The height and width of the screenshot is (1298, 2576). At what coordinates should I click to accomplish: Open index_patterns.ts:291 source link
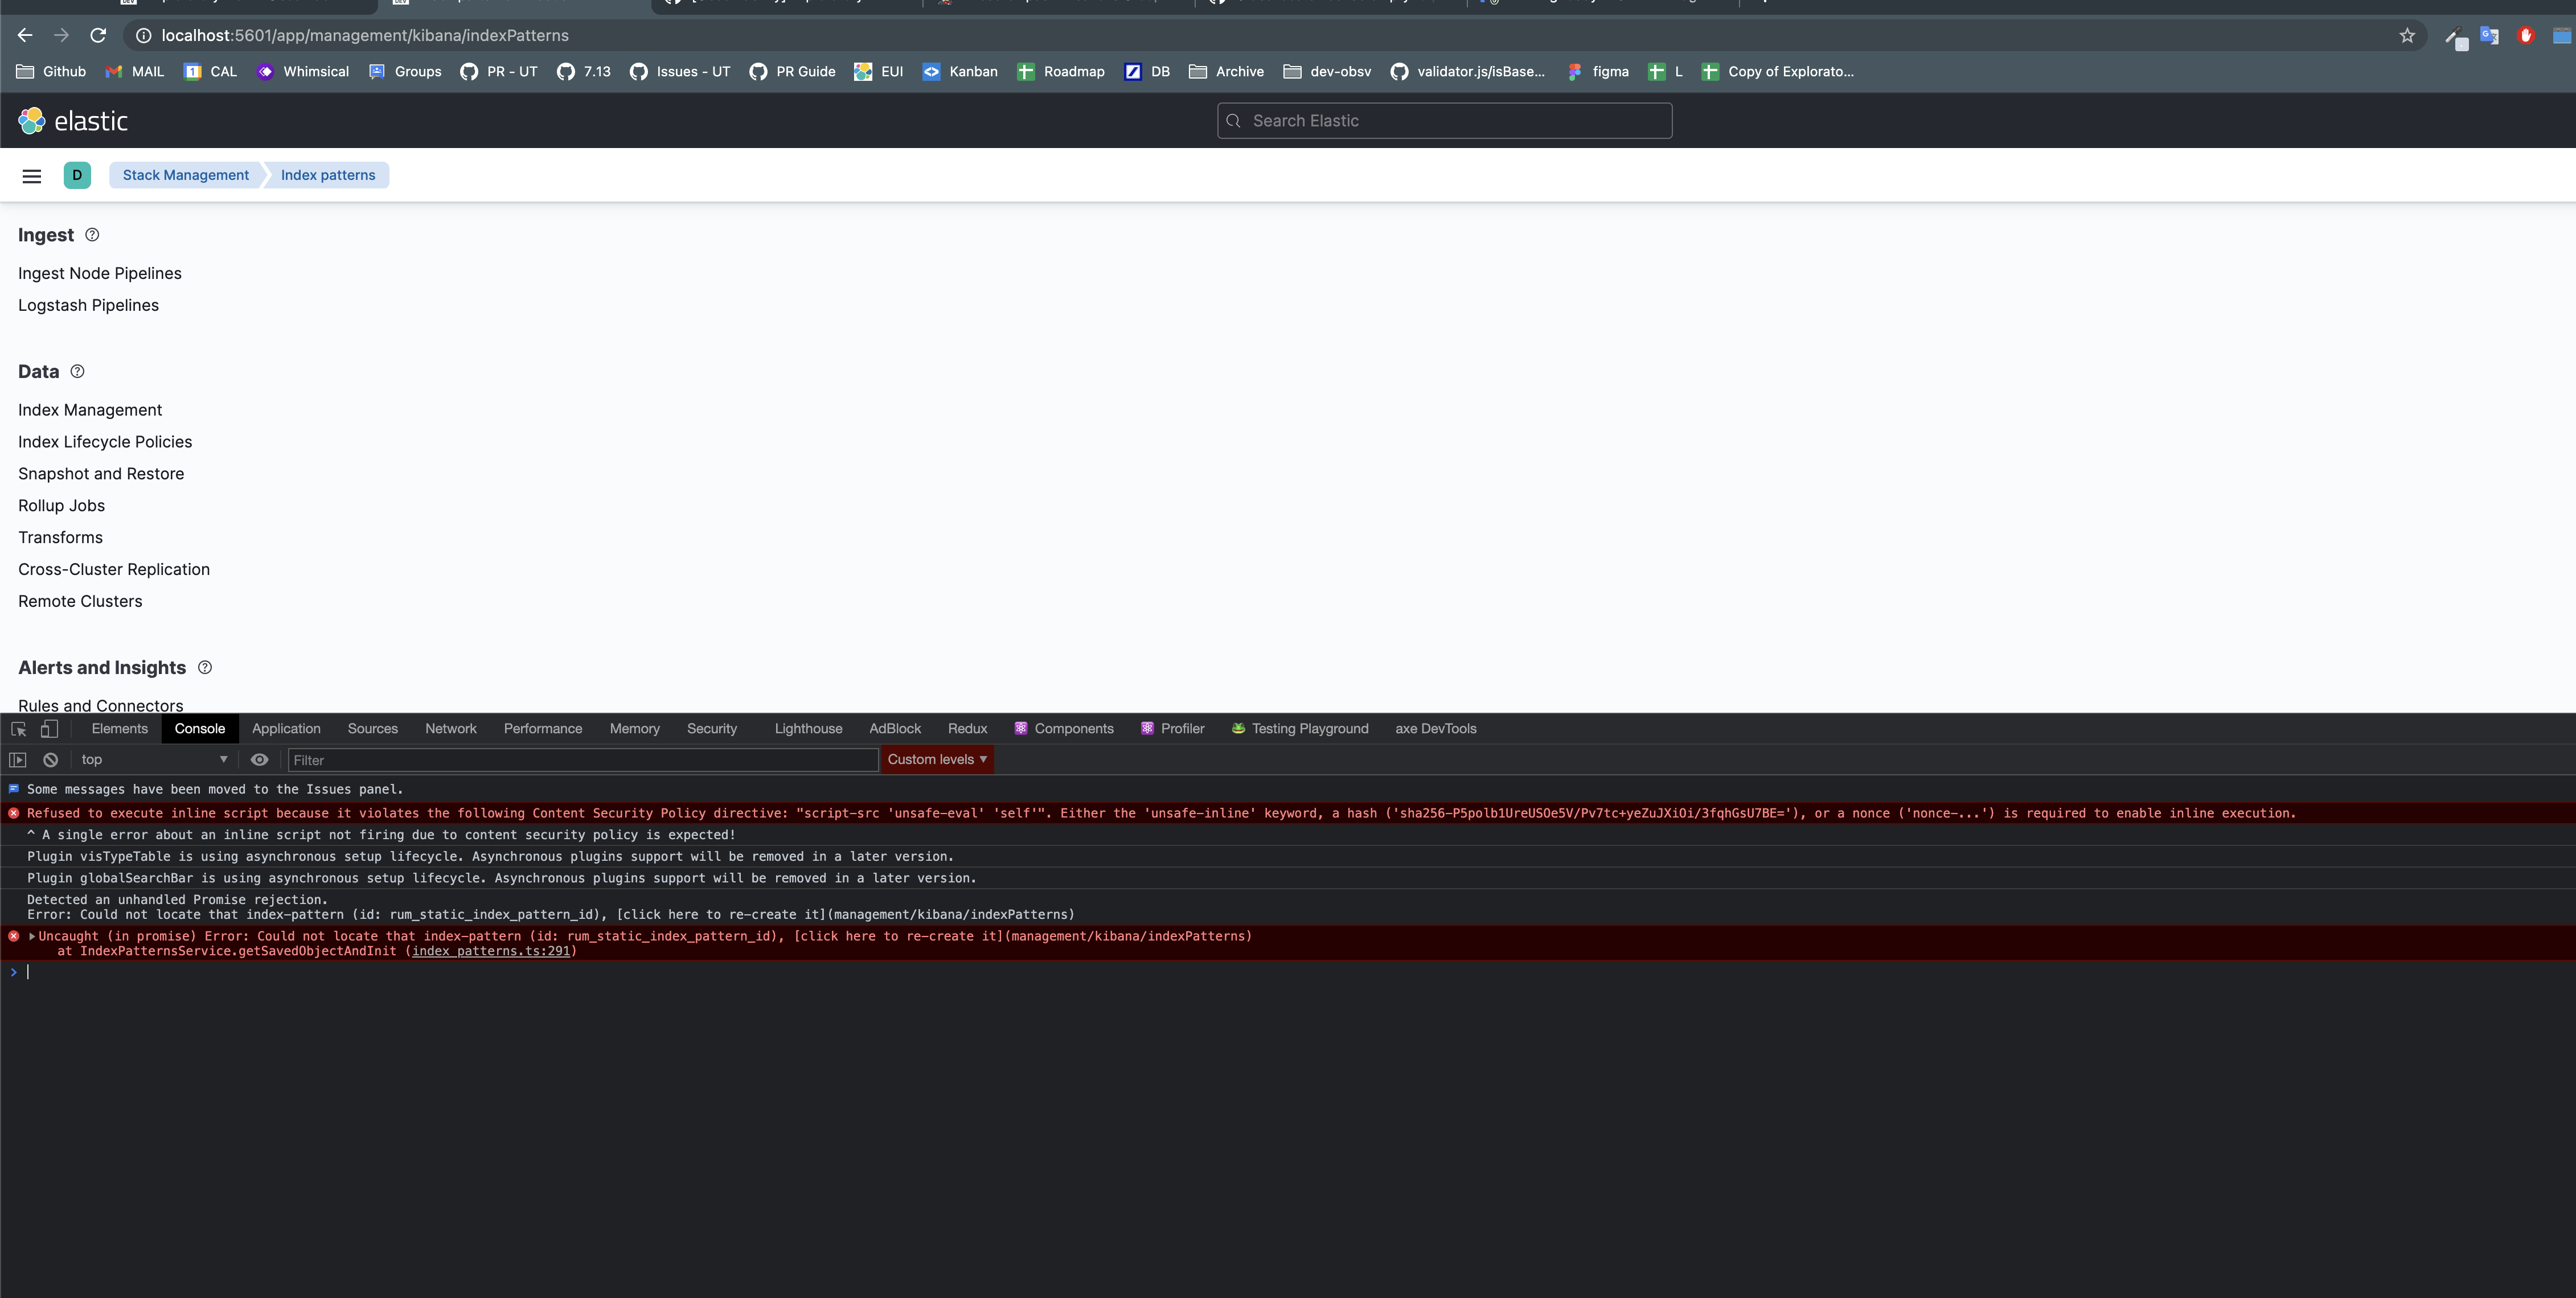pyautogui.click(x=491, y=951)
